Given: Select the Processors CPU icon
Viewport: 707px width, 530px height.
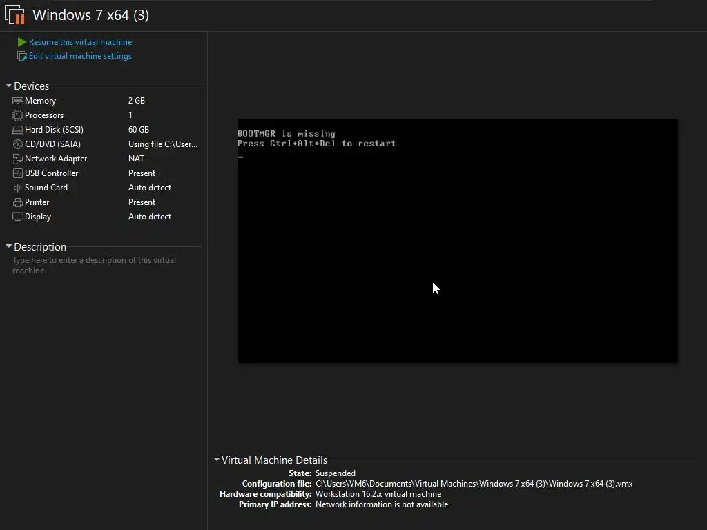Looking at the screenshot, I should [x=17, y=115].
